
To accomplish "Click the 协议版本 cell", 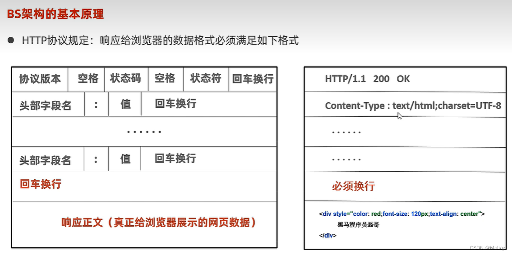I will [40, 79].
